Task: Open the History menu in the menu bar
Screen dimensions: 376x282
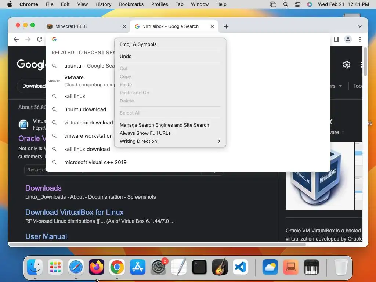Action: click(x=103, y=4)
